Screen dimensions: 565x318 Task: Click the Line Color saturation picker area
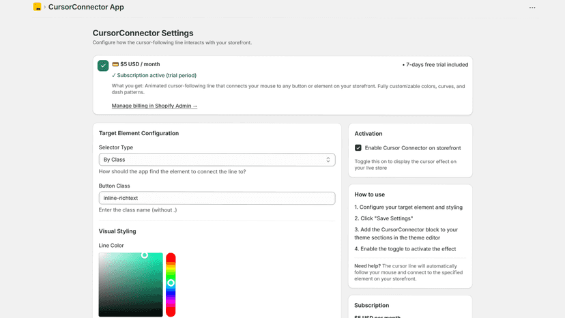(x=131, y=285)
